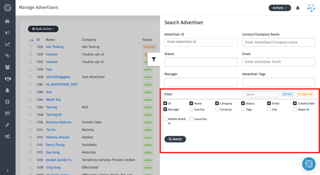Click the handshake advertisers sidebar icon
The height and width of the screenshot is (175, 320).
(7, 79)
